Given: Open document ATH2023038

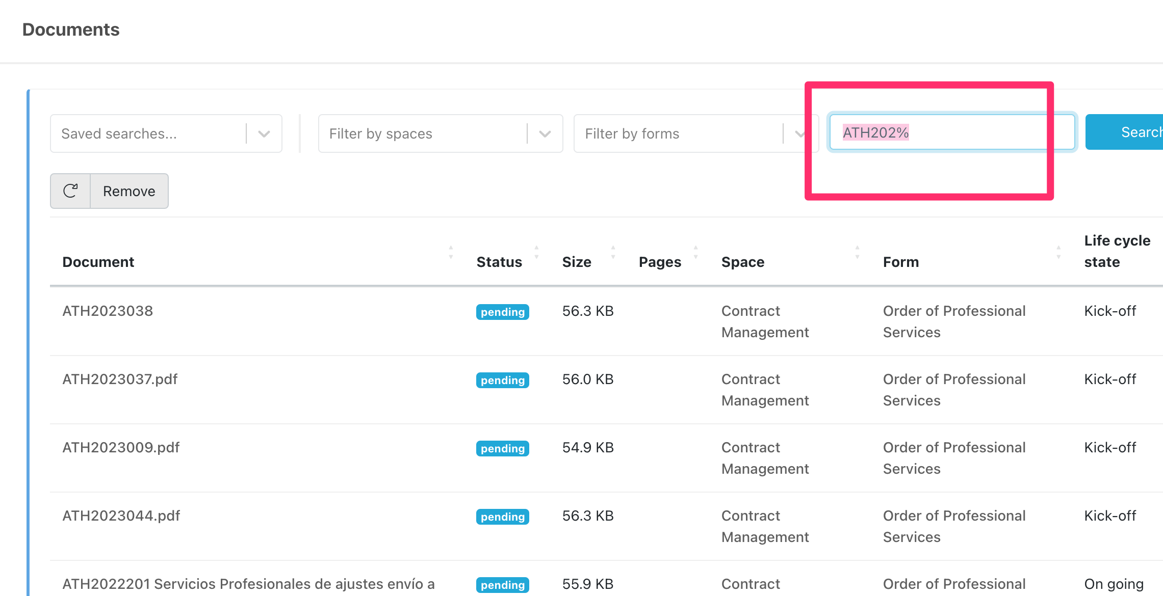Looking at the screenshot, I should click(x=108, y=311).
